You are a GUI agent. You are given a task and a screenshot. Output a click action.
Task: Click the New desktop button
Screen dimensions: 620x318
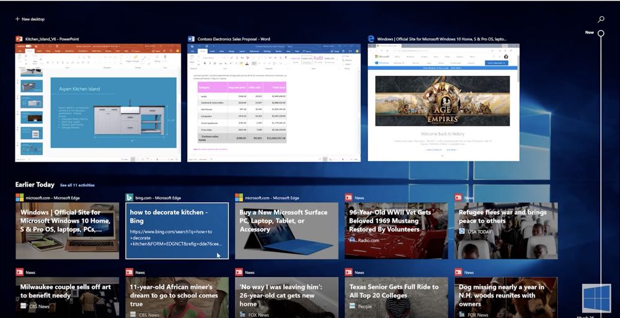tap(30, 19)
